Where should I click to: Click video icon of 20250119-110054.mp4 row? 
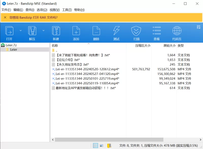coord(54,83)
